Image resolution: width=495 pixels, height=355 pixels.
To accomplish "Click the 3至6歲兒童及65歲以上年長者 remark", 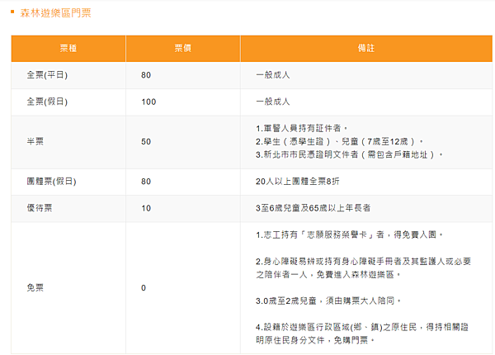I will click(313, 208).
